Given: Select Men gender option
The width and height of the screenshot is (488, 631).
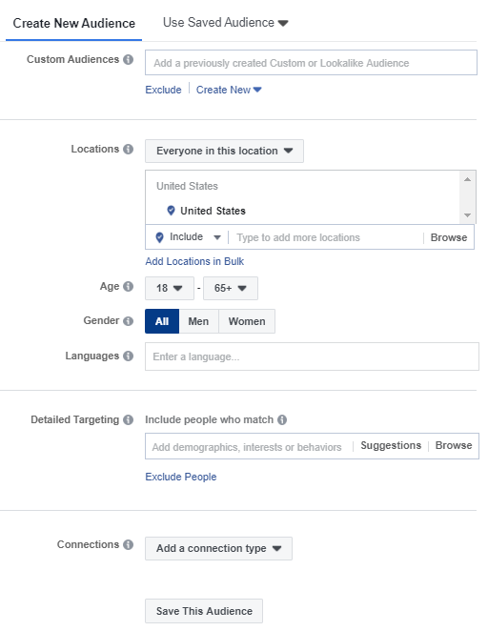Looking at the screenshot, I should pyautogui.click(x=199, y=321).
